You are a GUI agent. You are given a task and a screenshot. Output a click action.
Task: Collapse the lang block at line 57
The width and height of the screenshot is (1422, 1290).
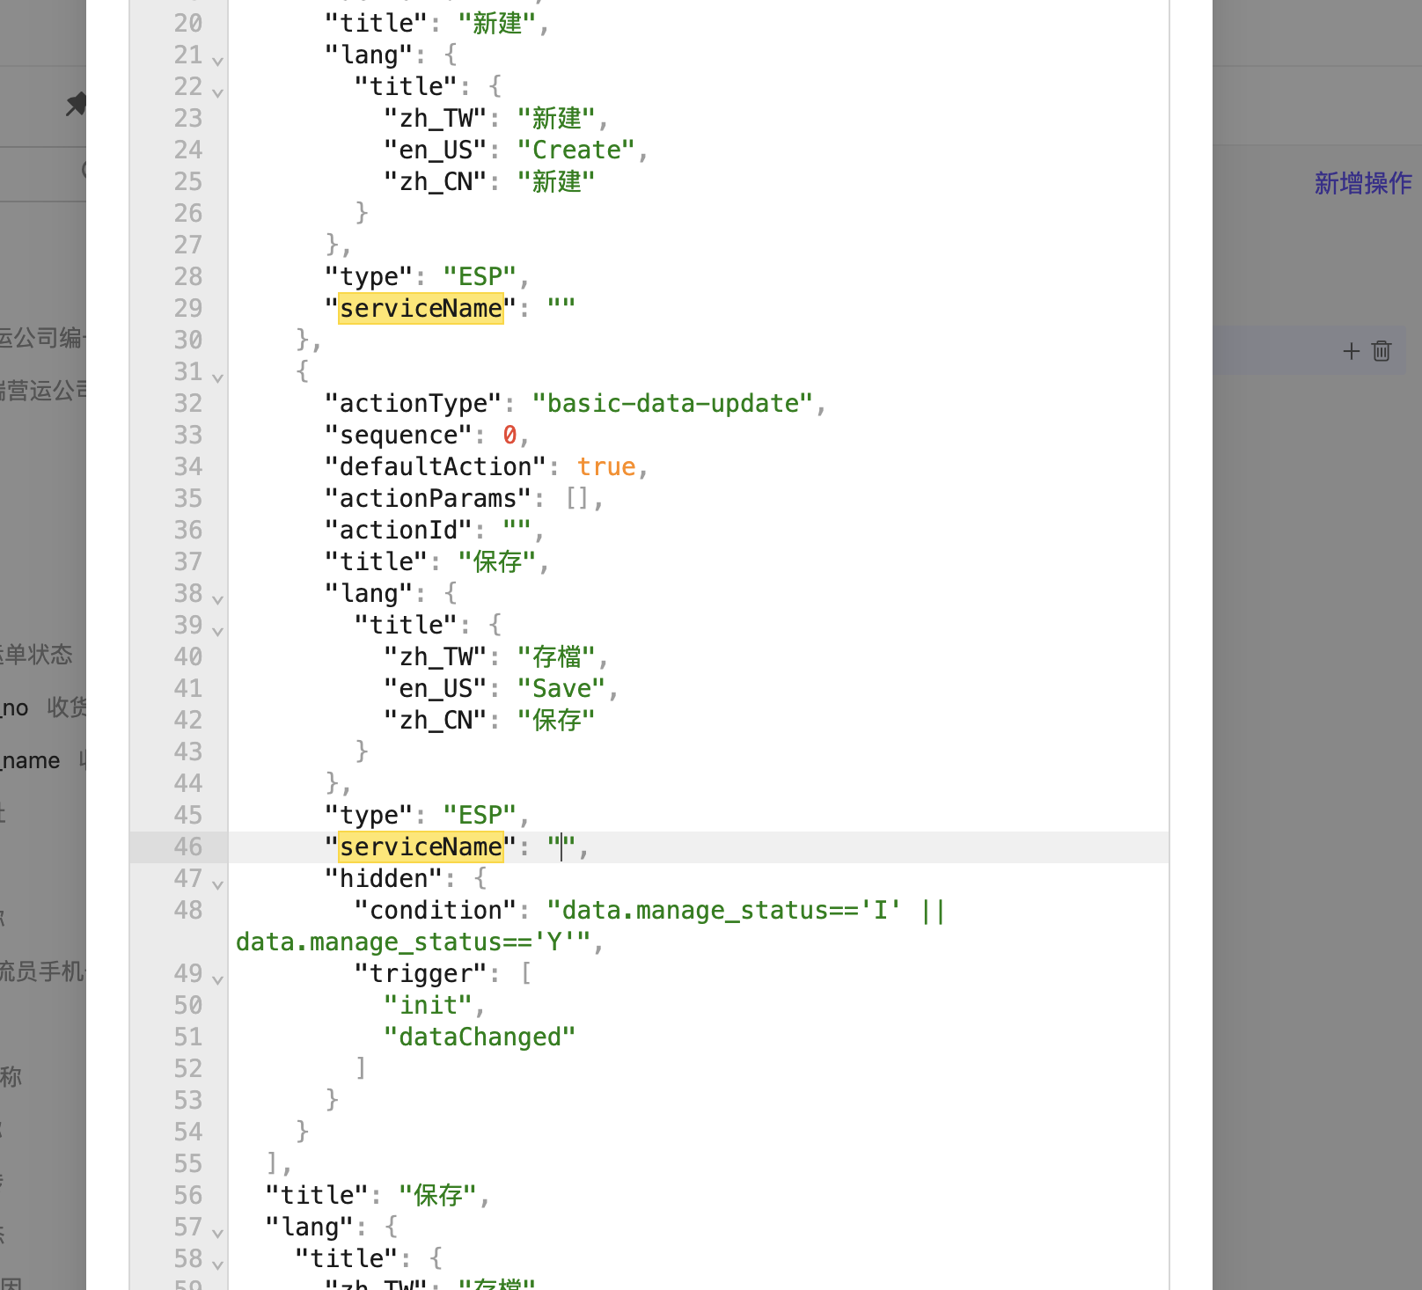[217, 1232]
